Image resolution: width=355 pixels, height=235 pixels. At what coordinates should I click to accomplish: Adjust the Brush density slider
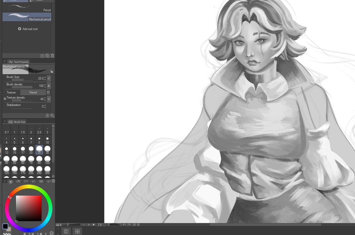click(x=22, y=87)
